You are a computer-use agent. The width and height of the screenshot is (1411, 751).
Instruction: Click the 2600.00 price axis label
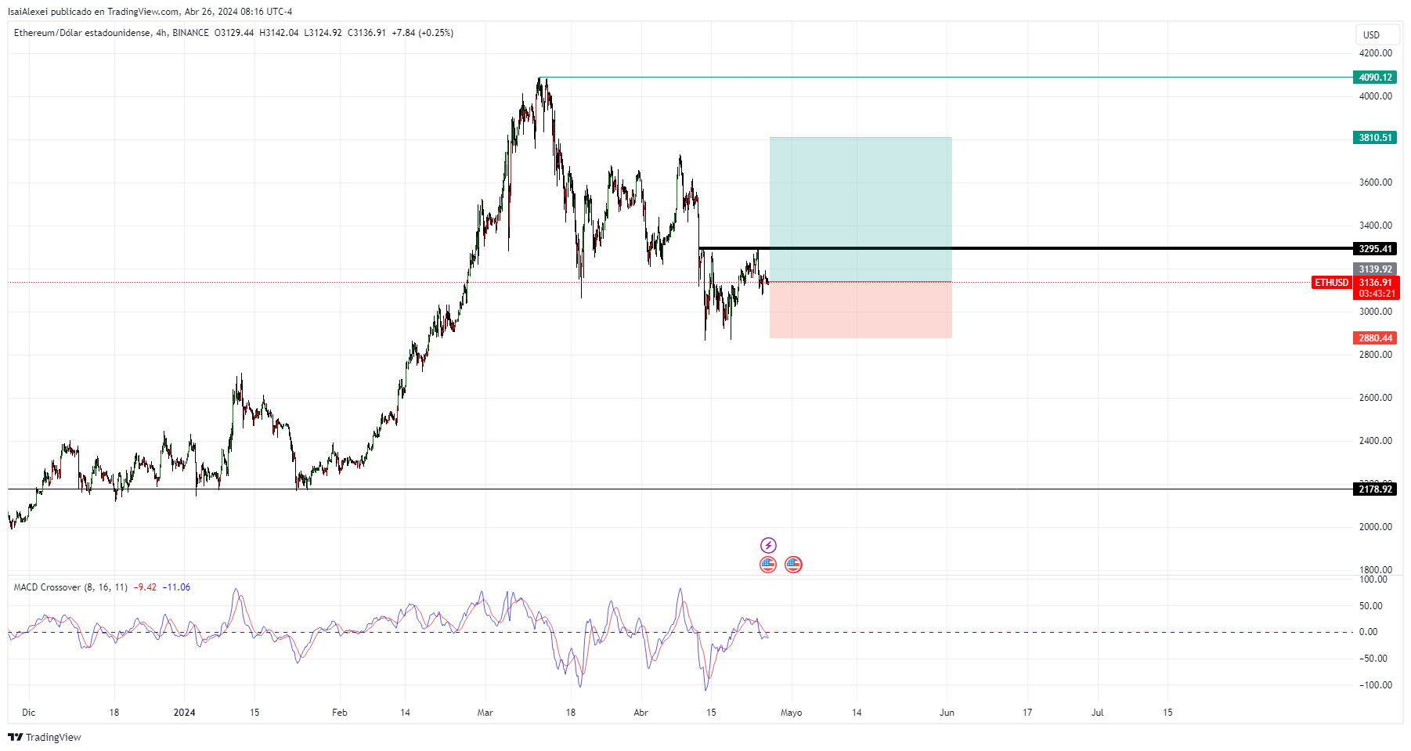(1376, 398)
